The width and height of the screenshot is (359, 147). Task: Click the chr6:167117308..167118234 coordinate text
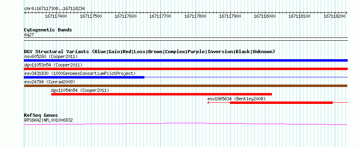(x=54, y=8)
